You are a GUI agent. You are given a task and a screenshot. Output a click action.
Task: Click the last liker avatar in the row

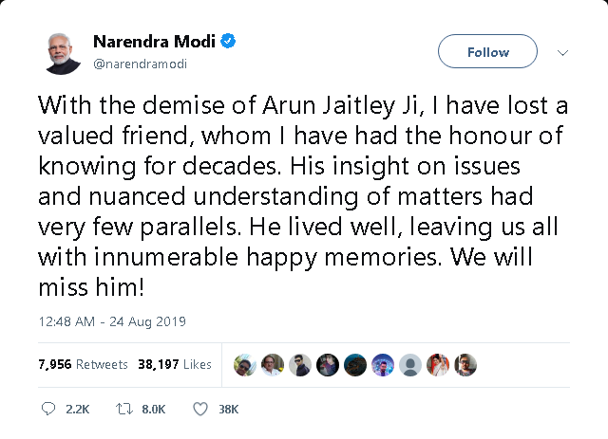pyautogui.click(x=465, y=365)
